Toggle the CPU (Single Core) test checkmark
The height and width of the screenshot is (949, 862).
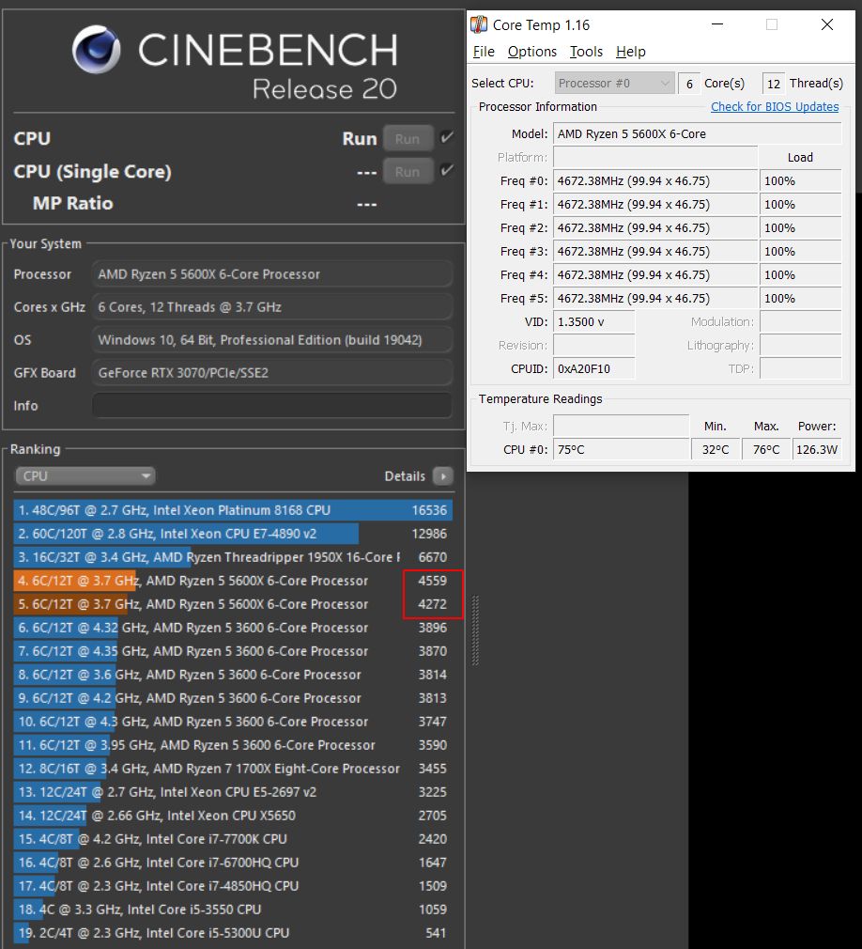446,170
